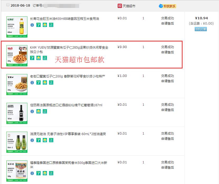Open the 福泰隆 rice product thumbnail
The height and width of the screenshot is (184, 219).
click(17, 171)
